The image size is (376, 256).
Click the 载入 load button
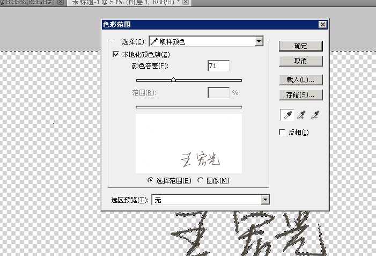pyautogui.click(x=301, y=80)
